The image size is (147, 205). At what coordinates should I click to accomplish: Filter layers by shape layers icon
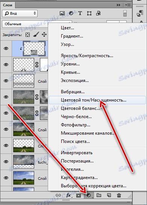(x=89, y=13)
